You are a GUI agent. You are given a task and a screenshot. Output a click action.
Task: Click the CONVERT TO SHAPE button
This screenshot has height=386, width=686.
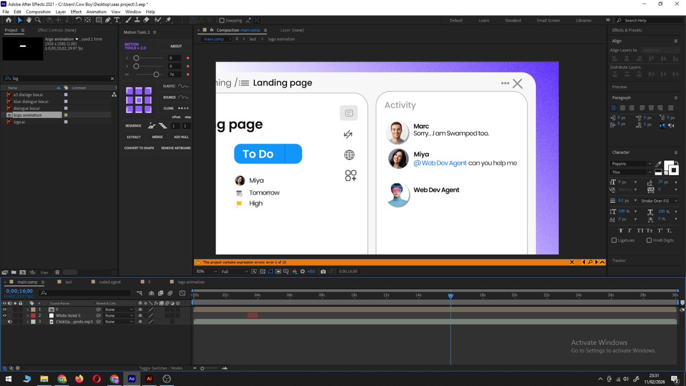coord(139,148)
